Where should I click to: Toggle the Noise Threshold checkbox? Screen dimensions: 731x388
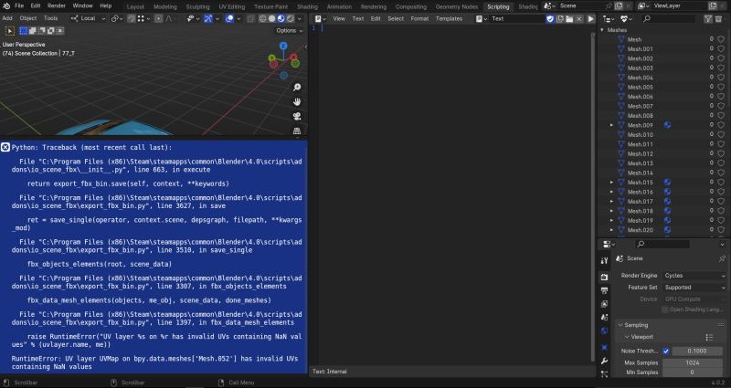(x=666, y=351)
